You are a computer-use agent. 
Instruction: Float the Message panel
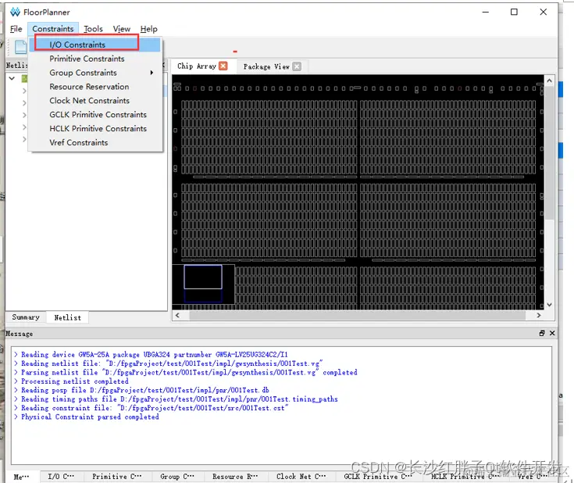click(x=542, y=333)
